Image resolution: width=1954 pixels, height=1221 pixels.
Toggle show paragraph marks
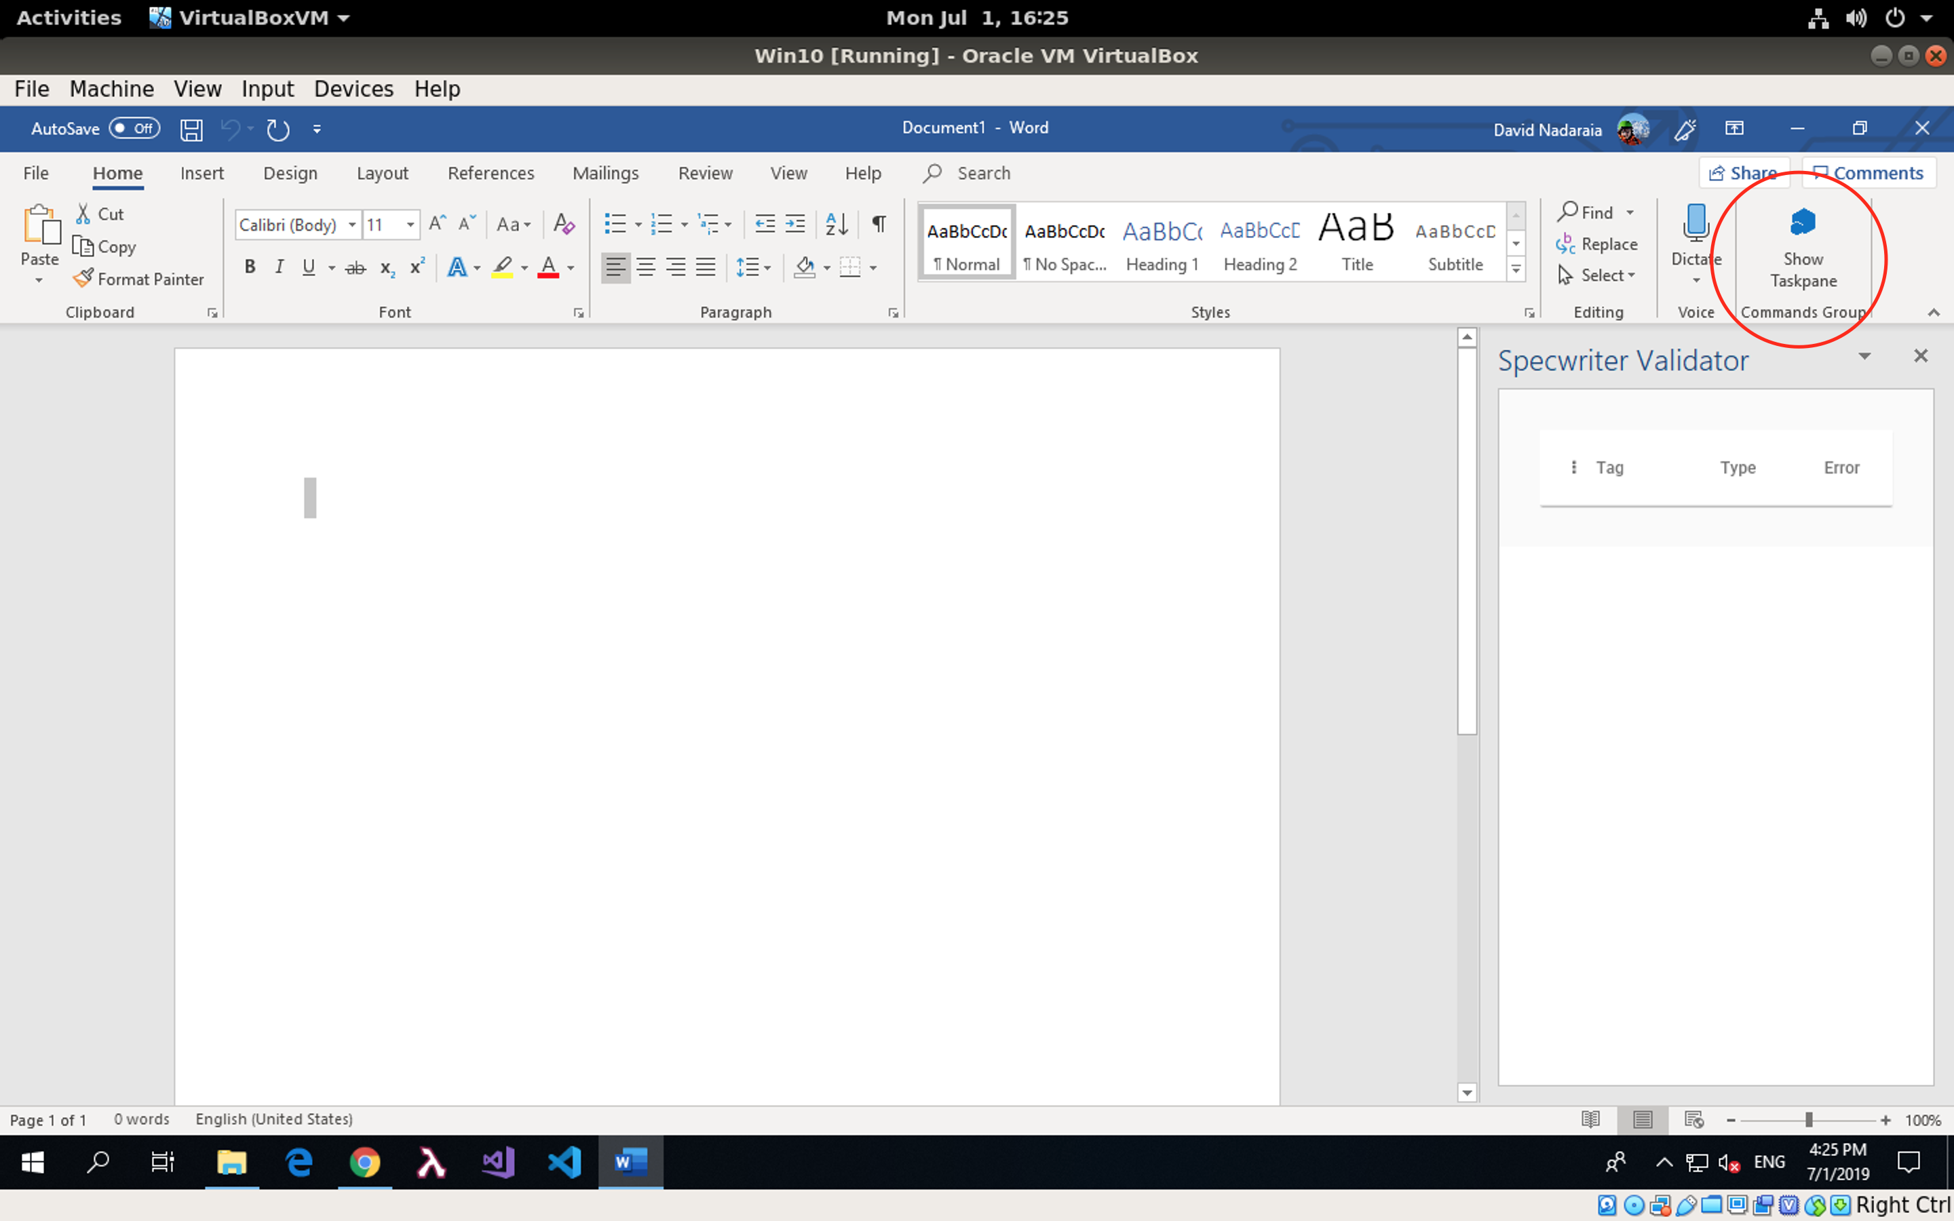(879, 225)
